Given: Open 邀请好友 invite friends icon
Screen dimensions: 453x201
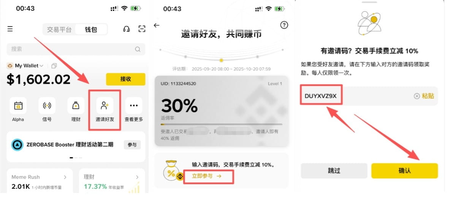Looking at the screenshot, I should (105, 106).
